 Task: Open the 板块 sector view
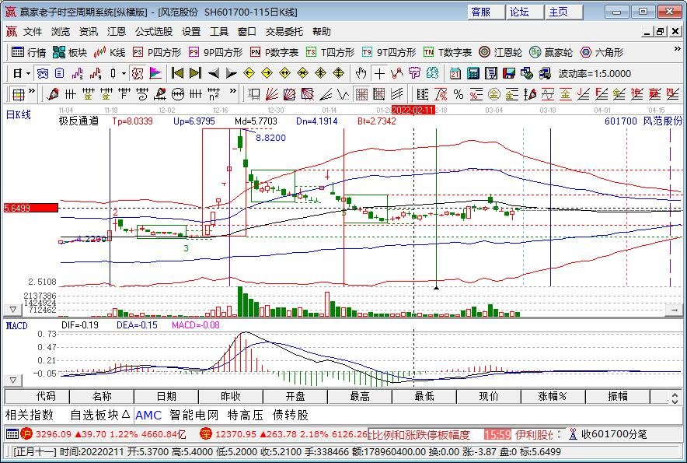[70, 53]
